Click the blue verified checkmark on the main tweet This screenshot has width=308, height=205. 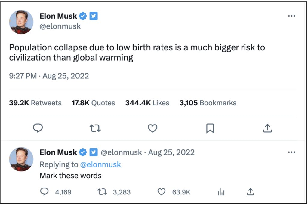pyautogui.click(x=83, y=16)
